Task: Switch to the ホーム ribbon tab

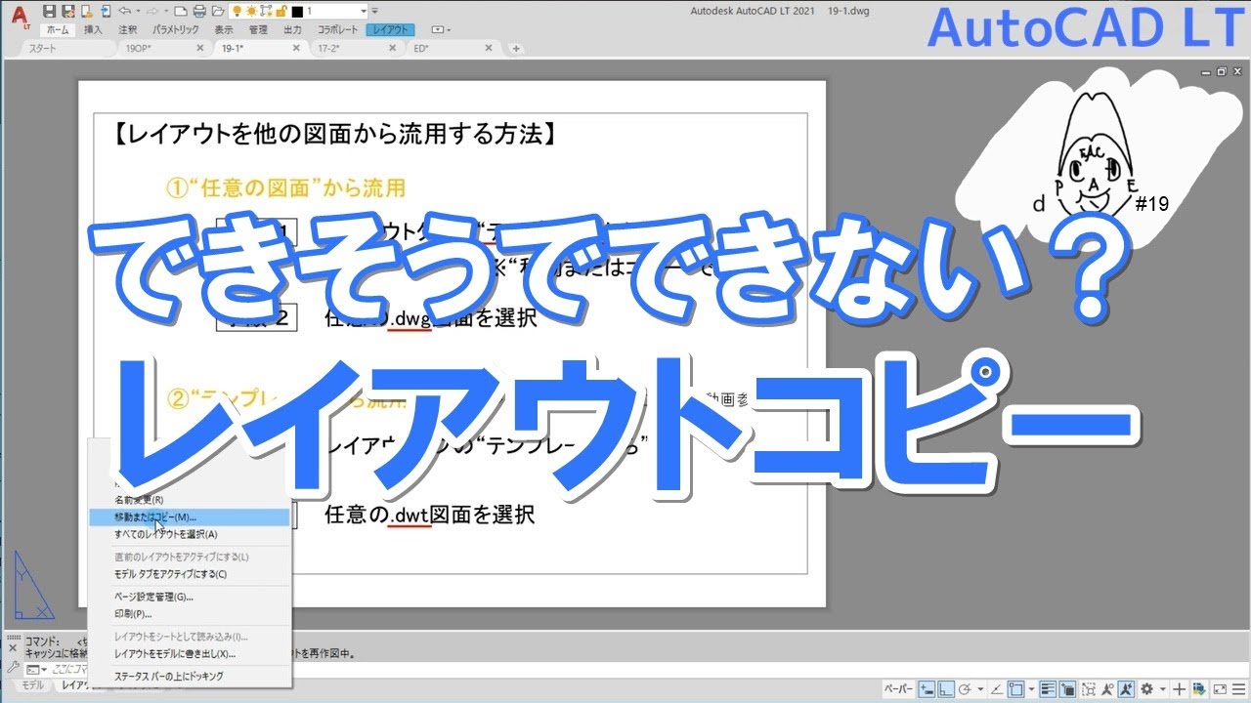Action: 58,30
